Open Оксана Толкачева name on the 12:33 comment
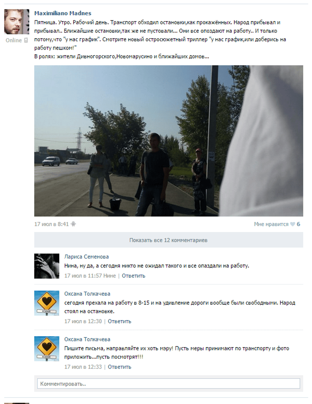 (87, 339)
